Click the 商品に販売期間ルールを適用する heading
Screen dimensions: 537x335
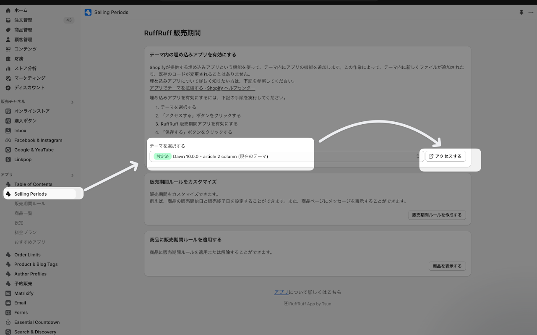coord(185,240)
